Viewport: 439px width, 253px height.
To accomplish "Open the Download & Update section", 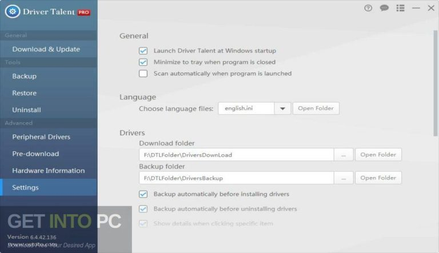I will tap(46, 49).
